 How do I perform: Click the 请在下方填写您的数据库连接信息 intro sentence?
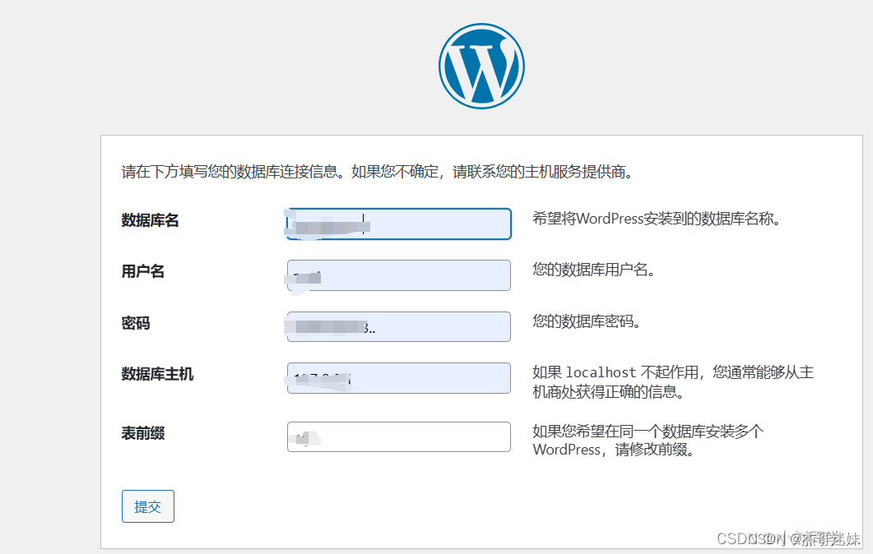click(x=378, y=171)
